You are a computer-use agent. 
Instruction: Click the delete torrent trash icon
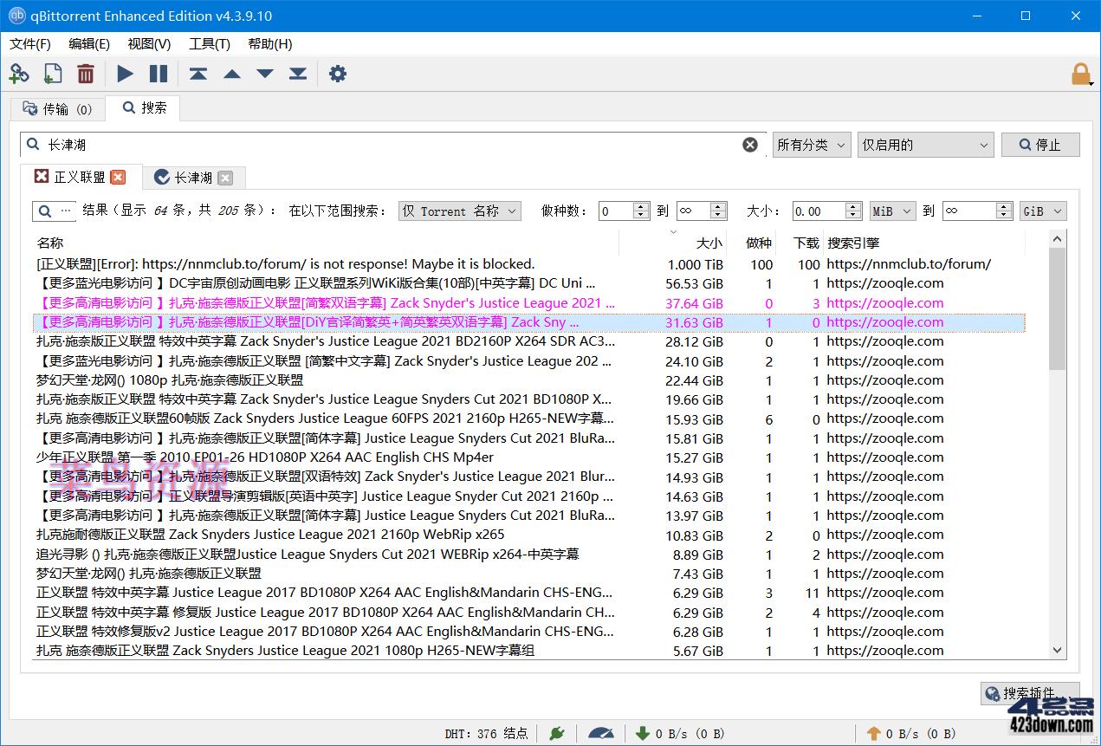coord(86,74)
